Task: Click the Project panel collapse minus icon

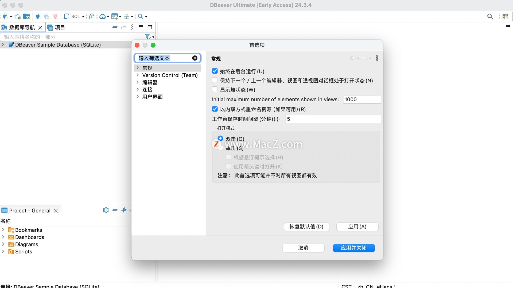Action: click(115, 210)
